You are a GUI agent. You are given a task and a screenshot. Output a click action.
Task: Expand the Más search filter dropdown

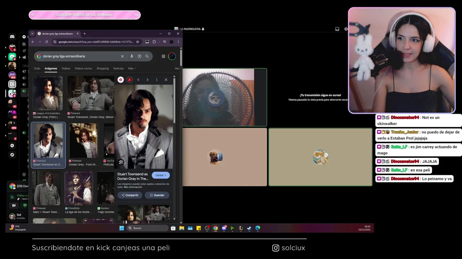pos(132,68)
